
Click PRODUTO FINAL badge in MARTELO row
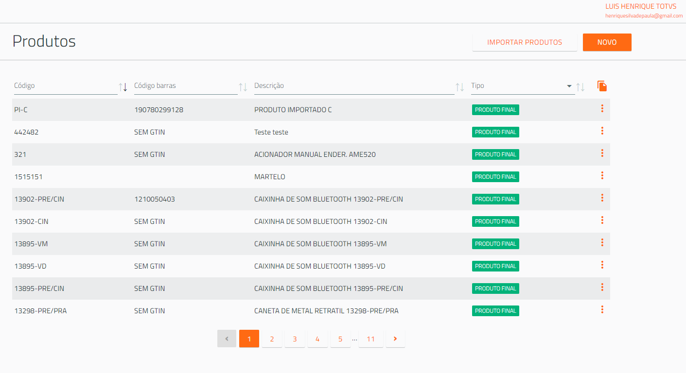tap(495, 177)
